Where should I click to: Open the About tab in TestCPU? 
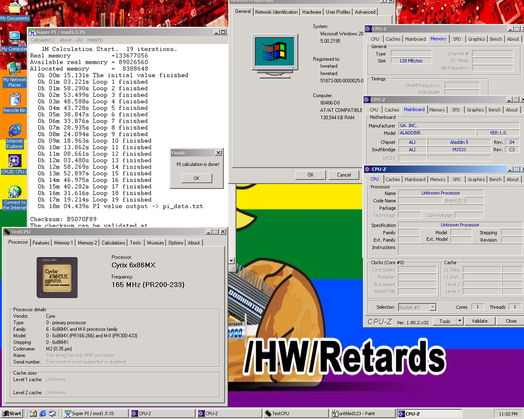coord(194,243)
